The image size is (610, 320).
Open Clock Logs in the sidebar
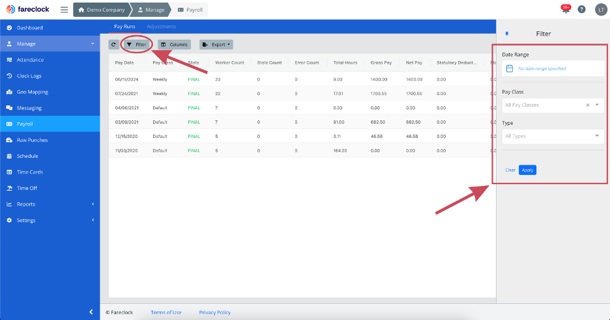point(50,76)
